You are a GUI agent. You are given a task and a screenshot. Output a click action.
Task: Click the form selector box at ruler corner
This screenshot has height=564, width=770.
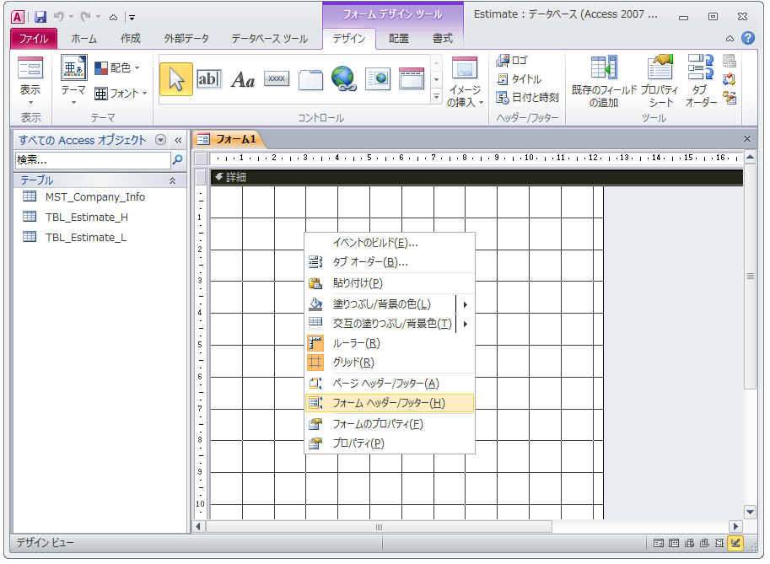(x=201, y=158)
